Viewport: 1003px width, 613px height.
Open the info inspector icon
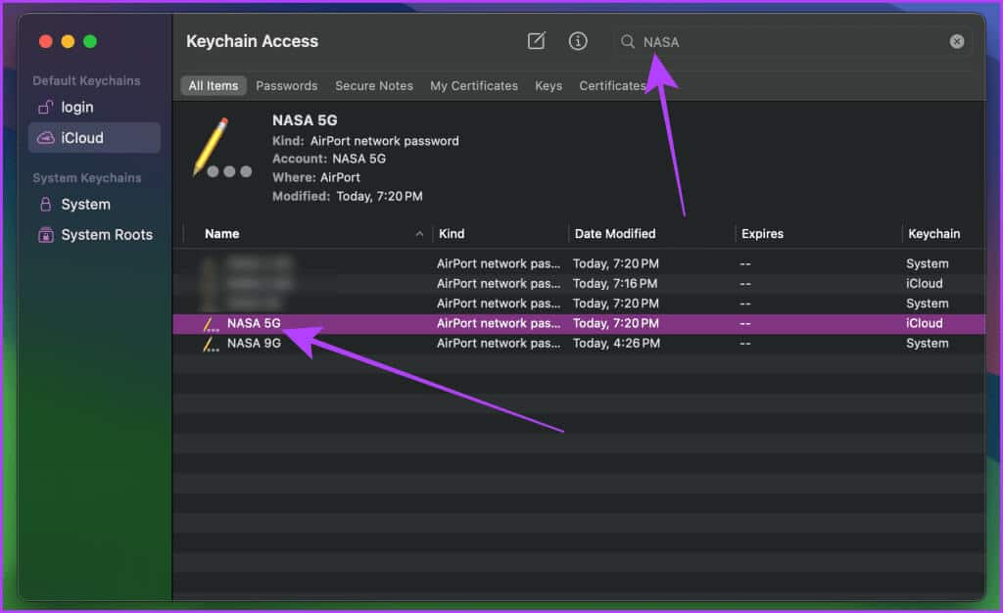tap(578, 41)
